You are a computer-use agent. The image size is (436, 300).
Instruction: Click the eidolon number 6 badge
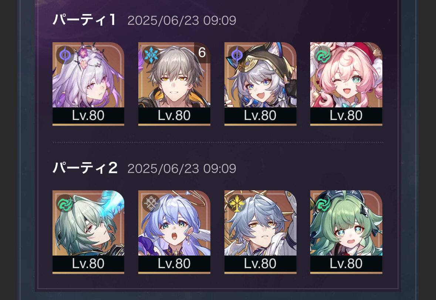tap(202, 53)
